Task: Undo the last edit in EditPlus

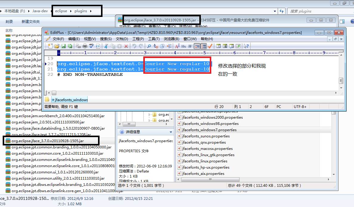Action: pos(134,46)
